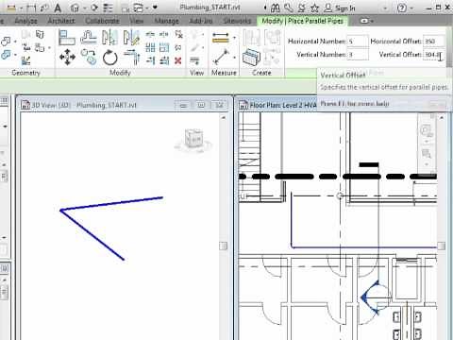453x340 pixels.
Task: Click the Switch Windows toolbar icon
Action: tap(139, 8)
